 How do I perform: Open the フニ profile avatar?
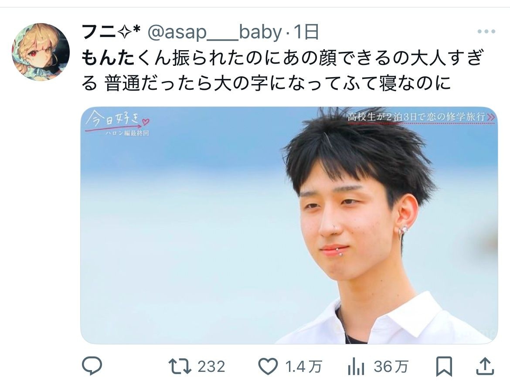41,52
